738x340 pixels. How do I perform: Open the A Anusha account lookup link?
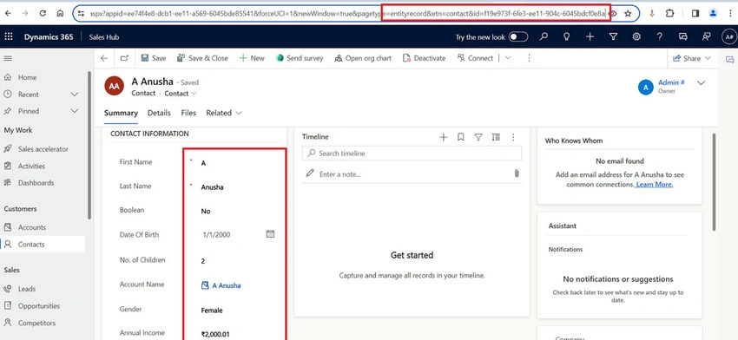point(227,285)
